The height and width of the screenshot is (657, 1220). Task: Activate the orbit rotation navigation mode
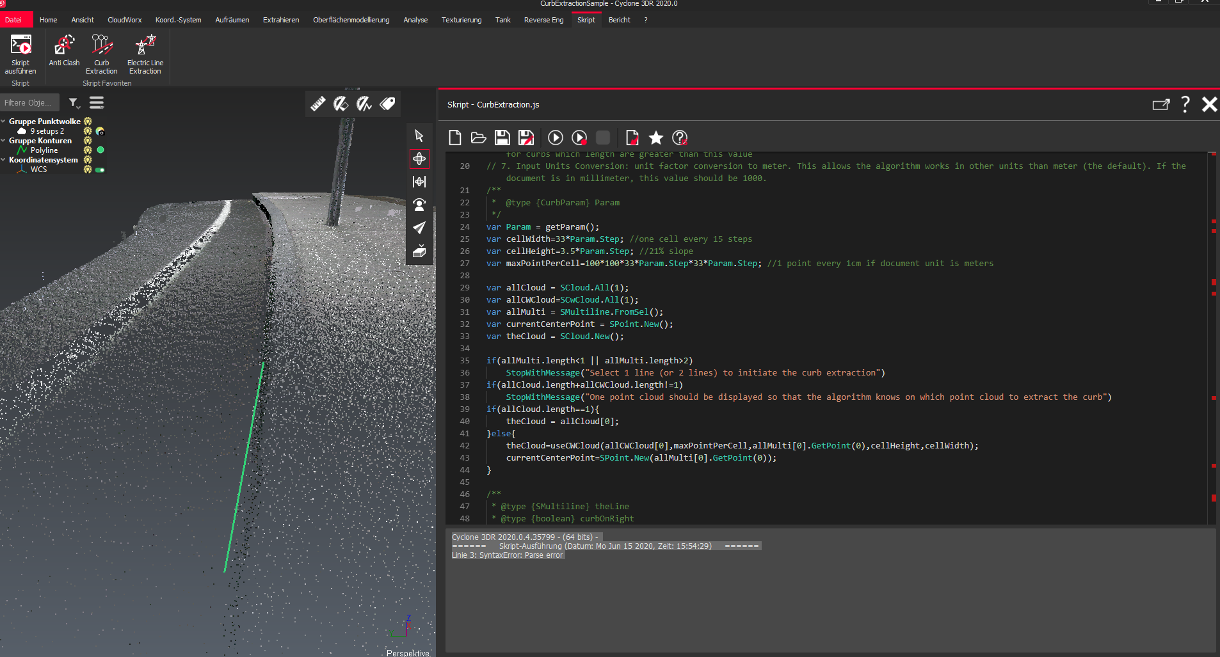tap(419, 159)
